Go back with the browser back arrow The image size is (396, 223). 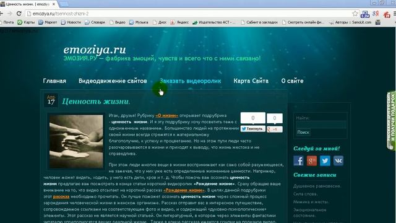(x=1, y=14)
